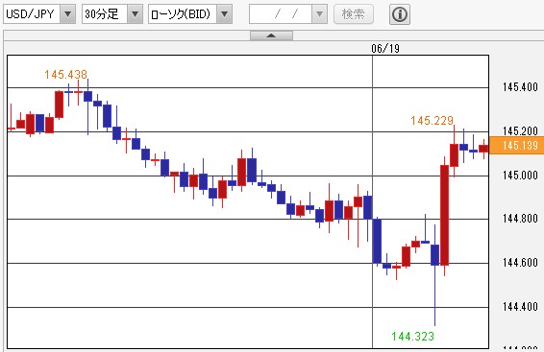
Task: Expand the ローソク(BID) chart type dropdown
Action: (x=225, y=14)
